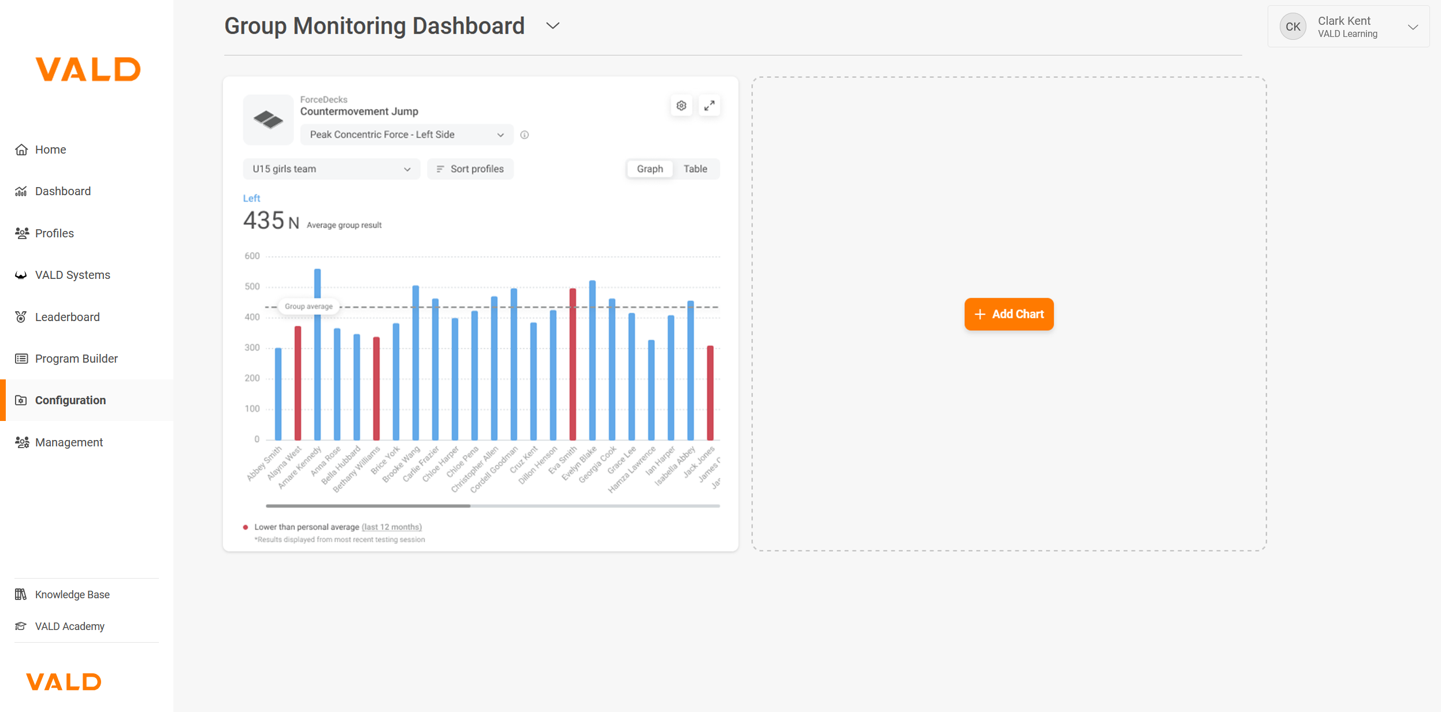Click the Configuration folder icon
The width and height of the screenshot is (1441, 712).
pos(21,400)
